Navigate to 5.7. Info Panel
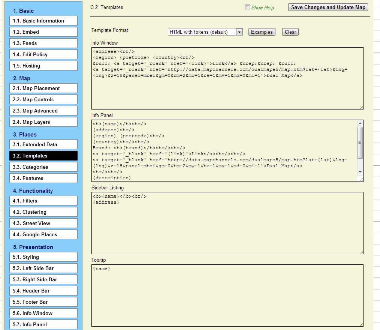Screen dimensions: 380x330 43,324
